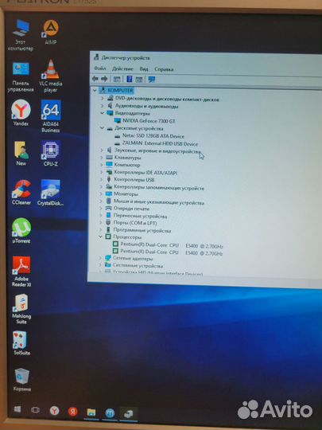
Task: Open Task View on the taskbar
Action: tap(35, 410)
